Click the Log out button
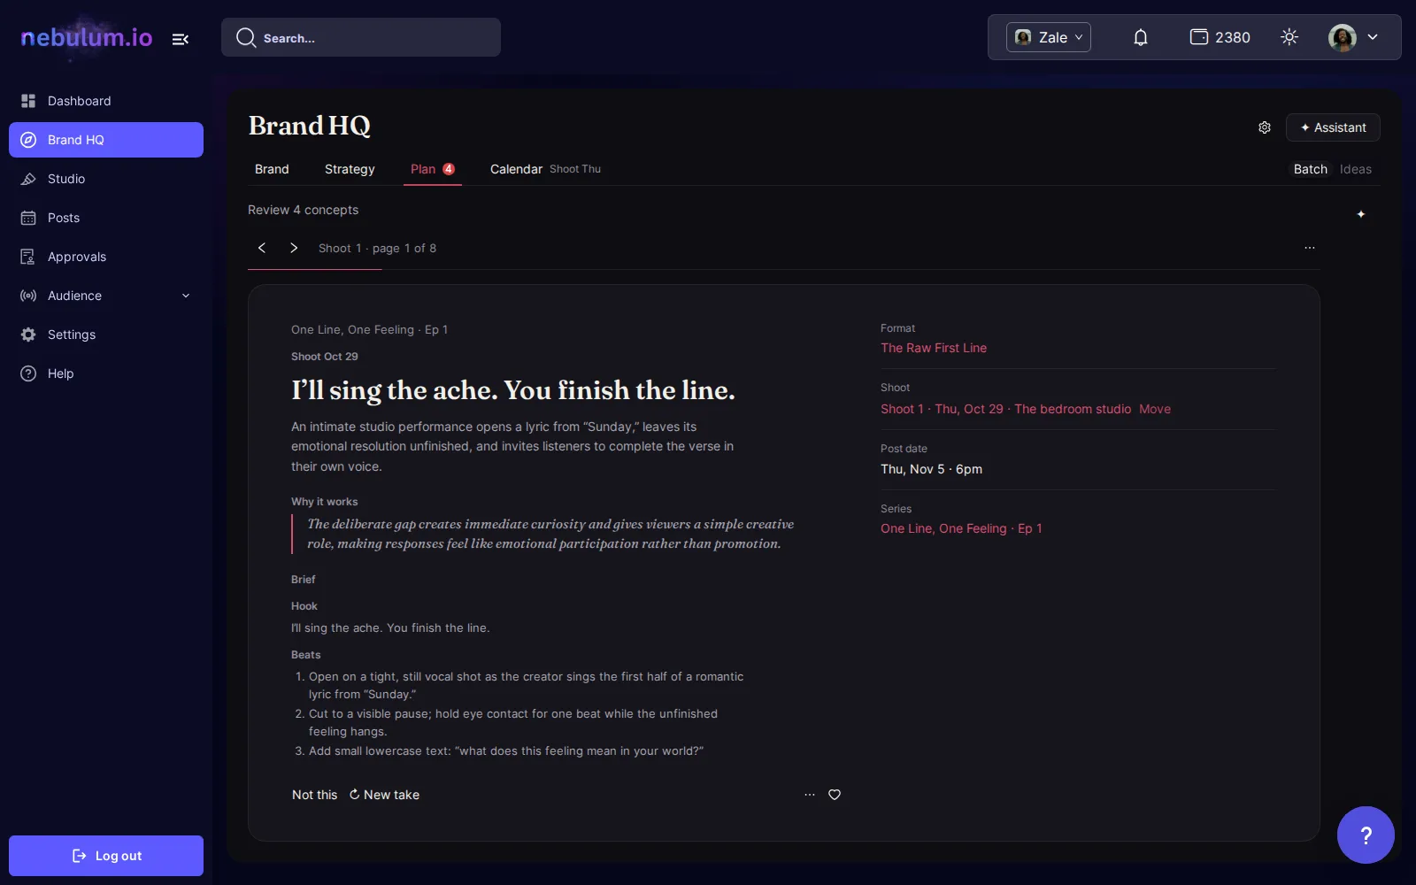 click(x=106, y=856)
